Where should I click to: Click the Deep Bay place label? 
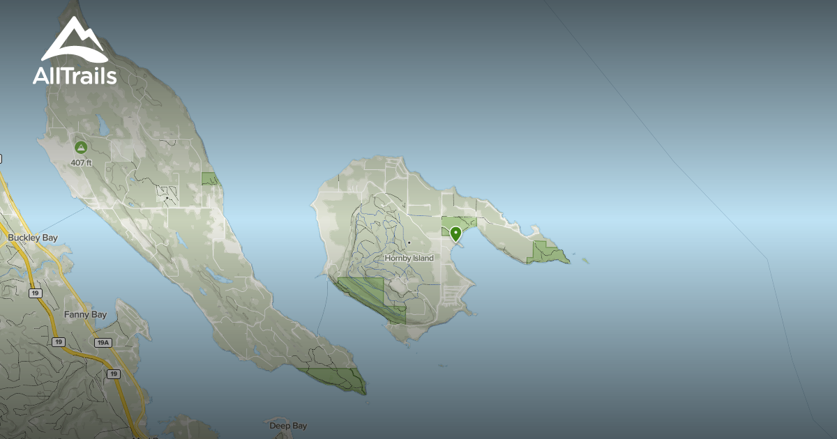pos(288,425)
